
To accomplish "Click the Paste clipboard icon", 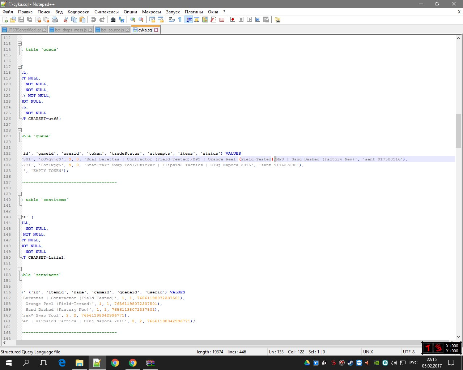I will coord(82,20).
